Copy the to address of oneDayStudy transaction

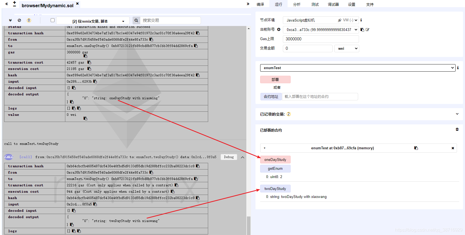click(x=196, y=46)
